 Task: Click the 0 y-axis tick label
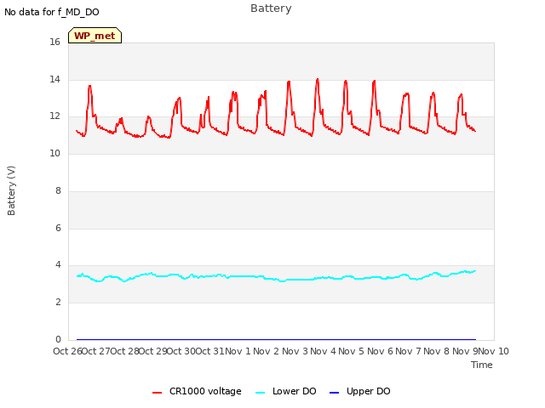[58, 339]
